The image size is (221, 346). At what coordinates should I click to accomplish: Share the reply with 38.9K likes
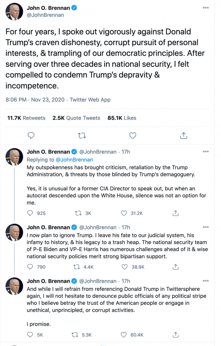pyautogui.click(x=176, y=267)
